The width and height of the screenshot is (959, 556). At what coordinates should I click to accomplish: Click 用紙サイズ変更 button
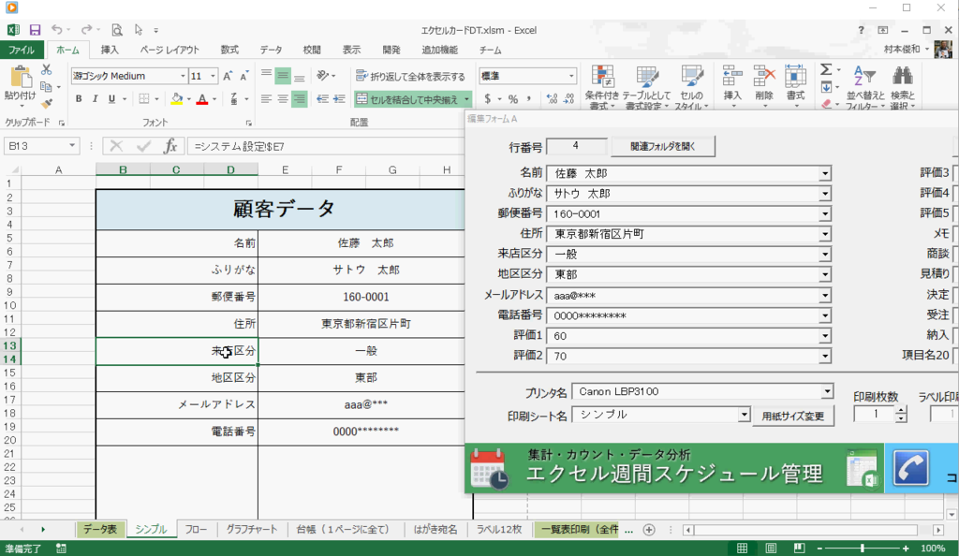[793, 417]
